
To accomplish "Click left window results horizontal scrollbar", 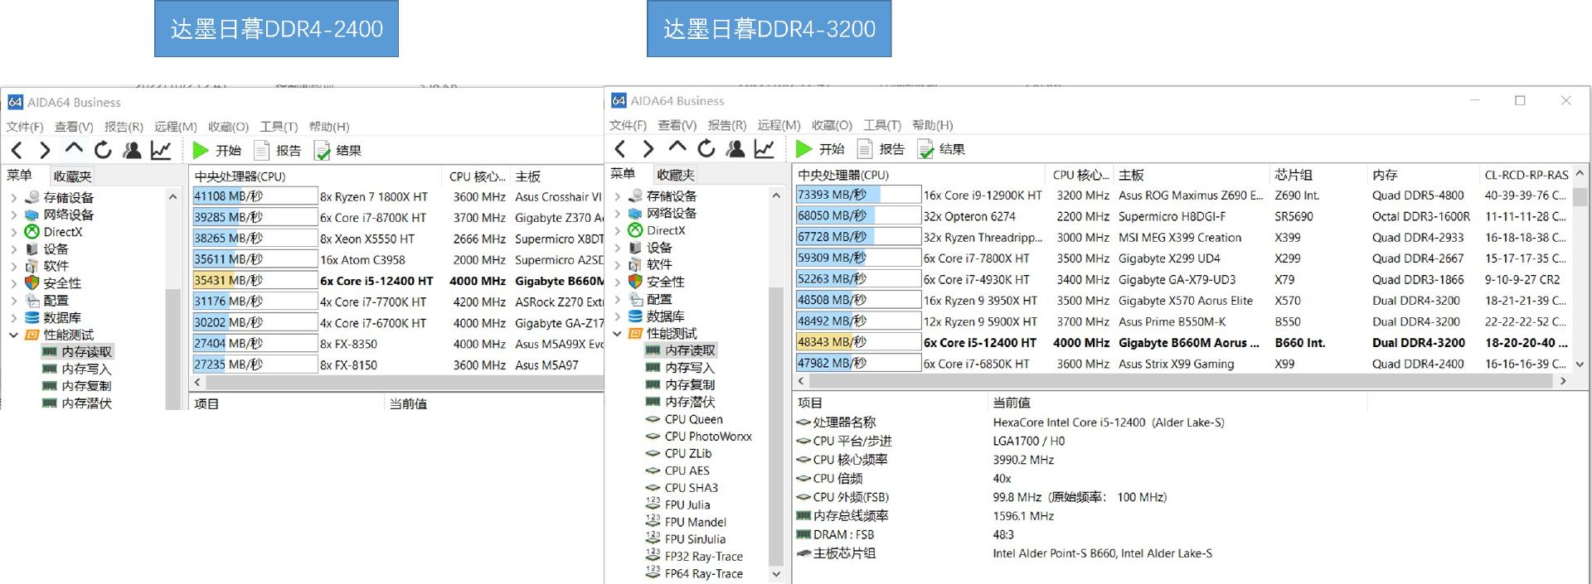I will point(405,383).
